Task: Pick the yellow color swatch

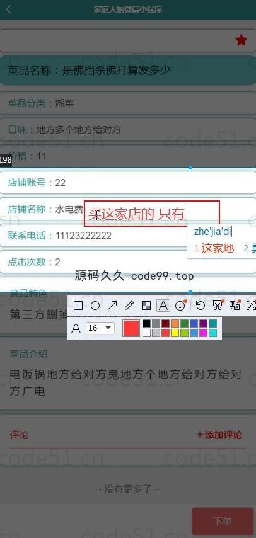Action: (175, 333)
